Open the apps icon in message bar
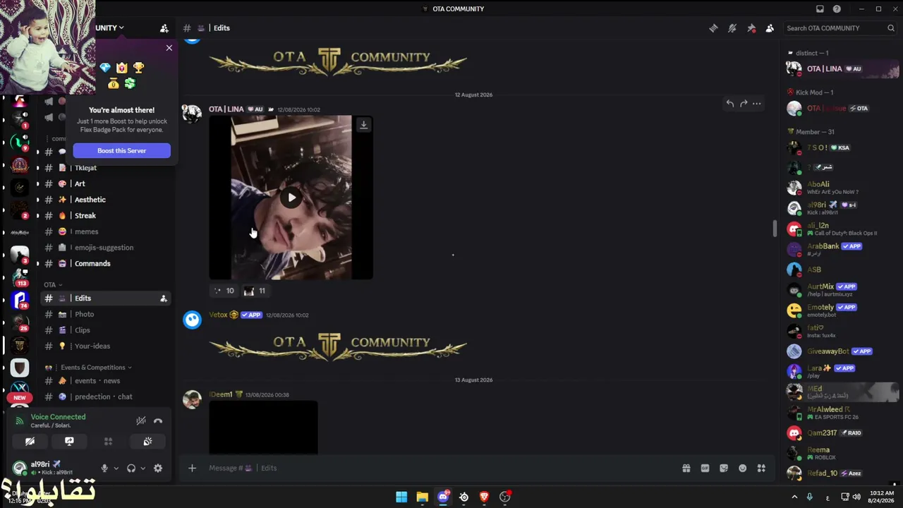Image resolution: width=903 pixels, height=508 pixels. (761, 468)
